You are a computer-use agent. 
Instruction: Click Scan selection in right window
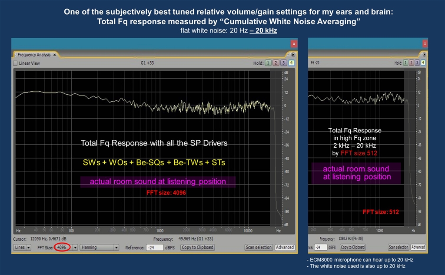click(399, 247)
